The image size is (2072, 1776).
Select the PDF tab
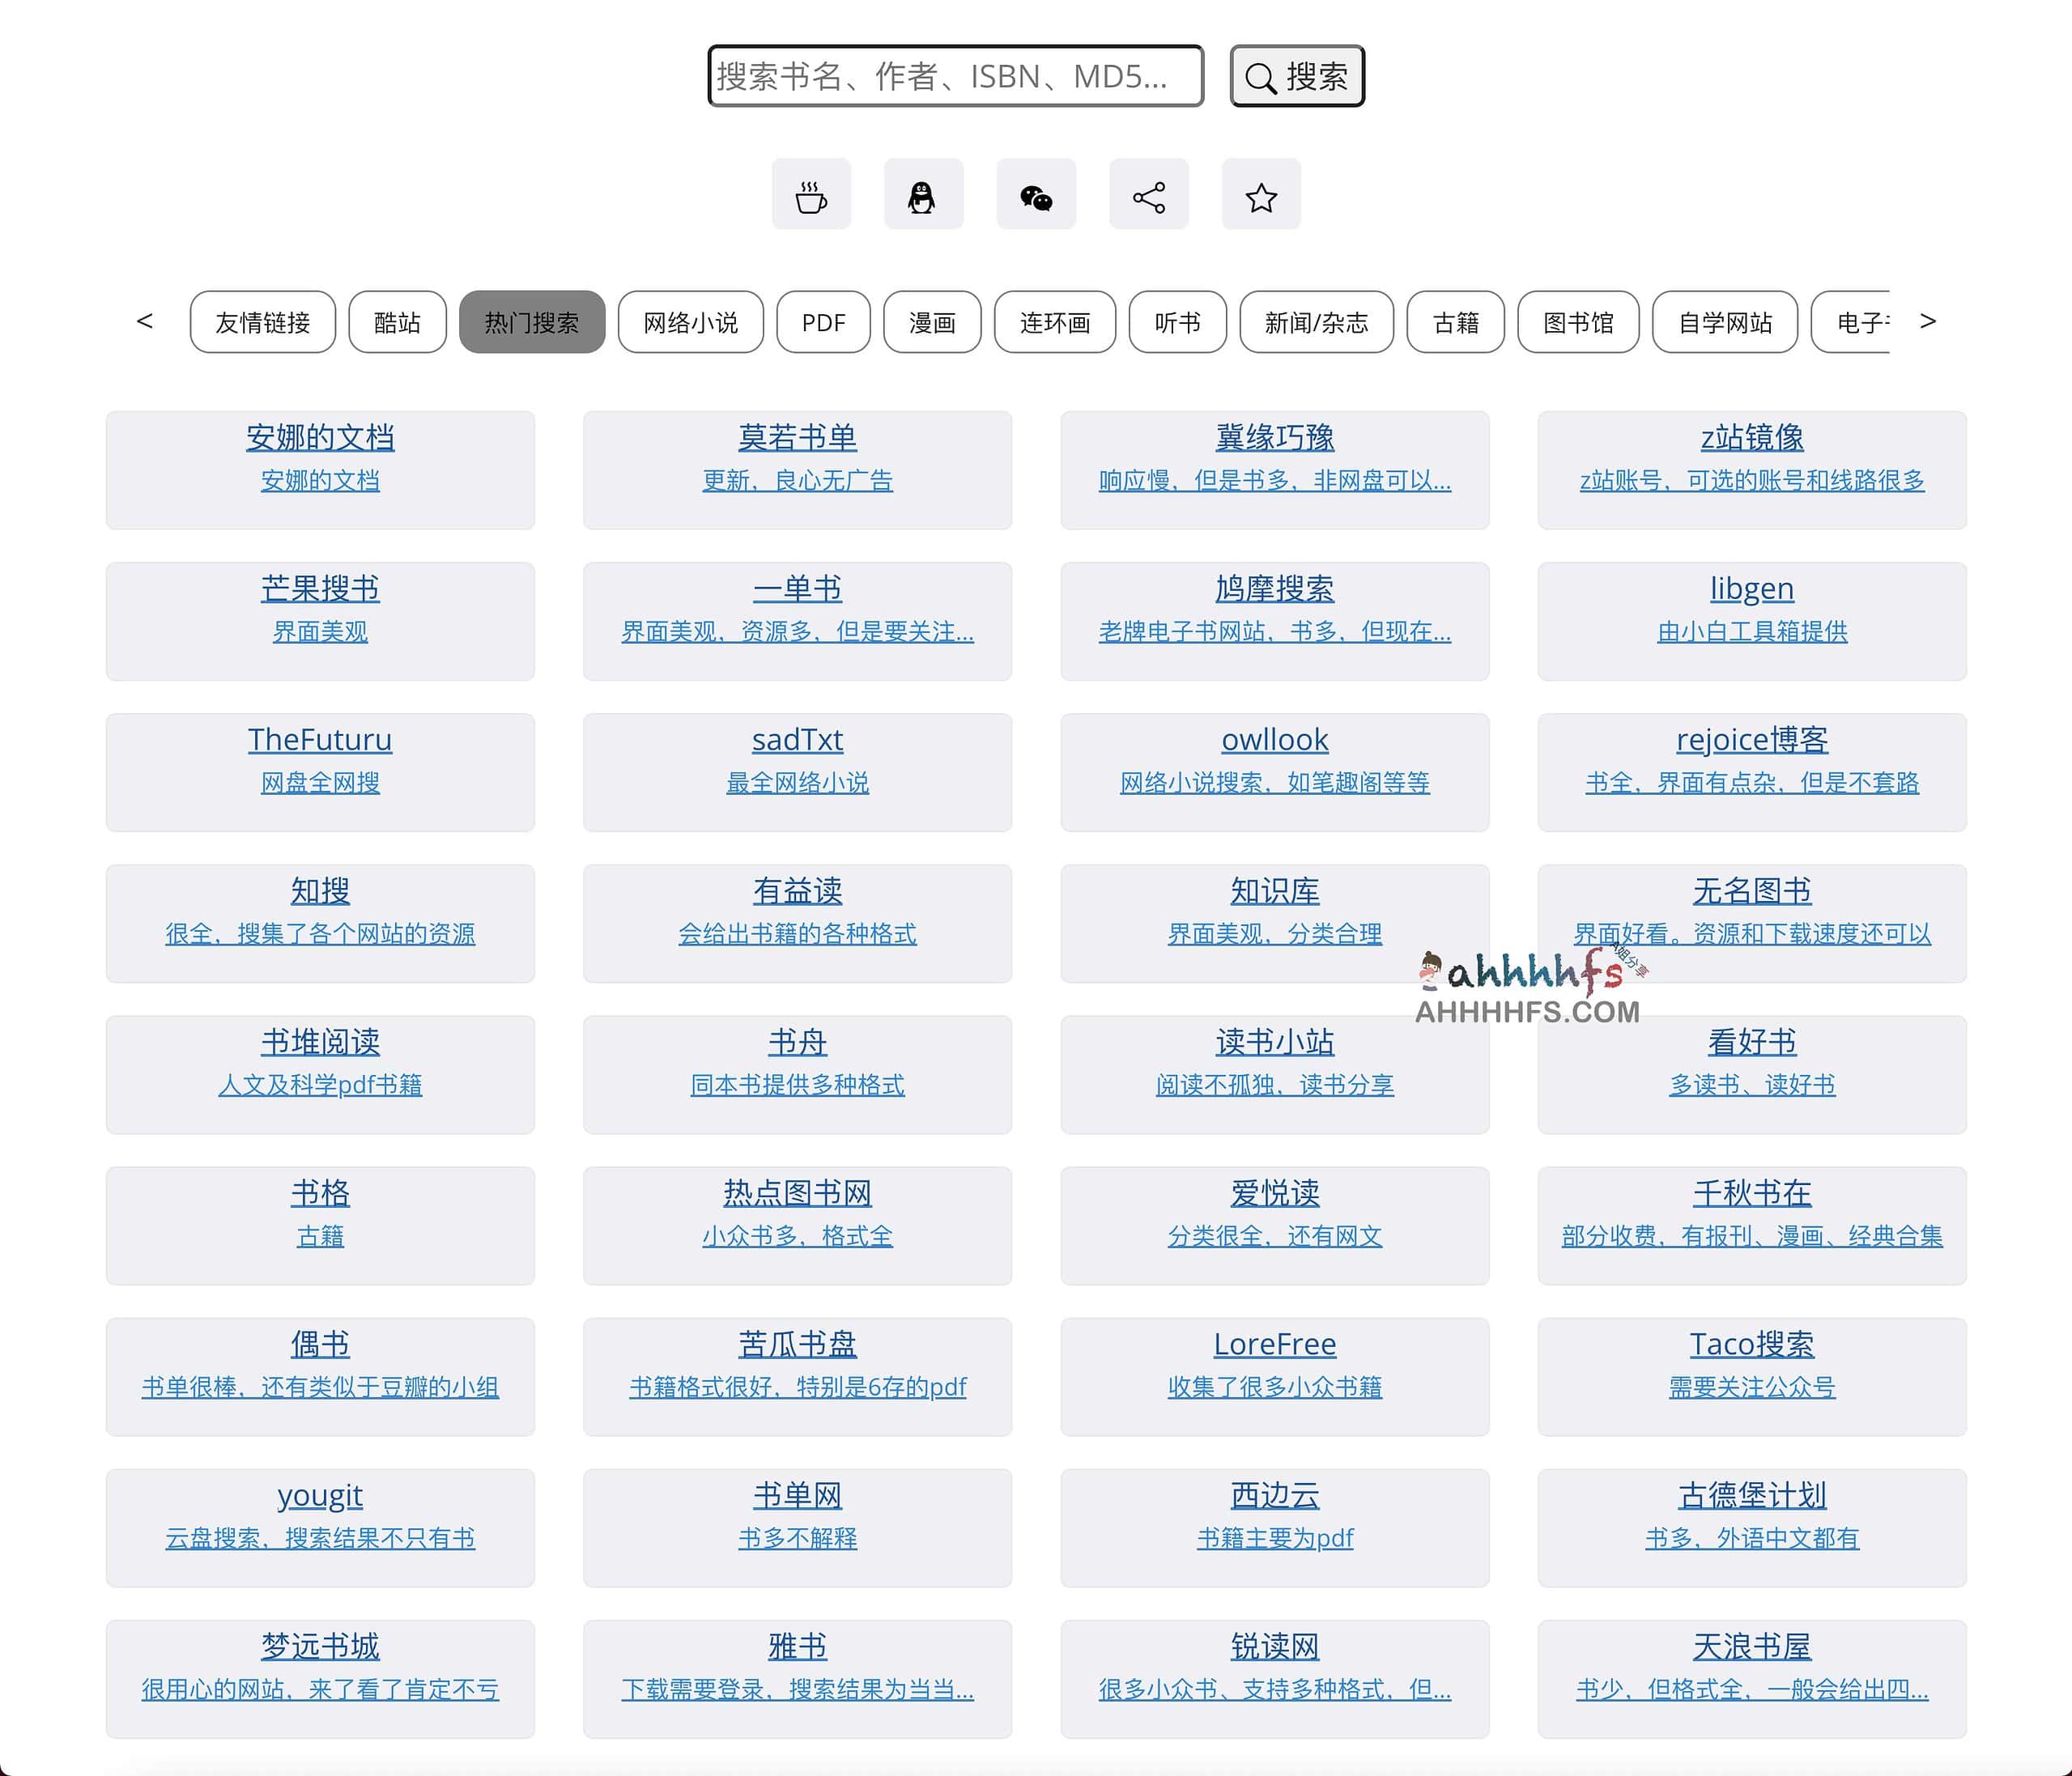click(821, 321)
